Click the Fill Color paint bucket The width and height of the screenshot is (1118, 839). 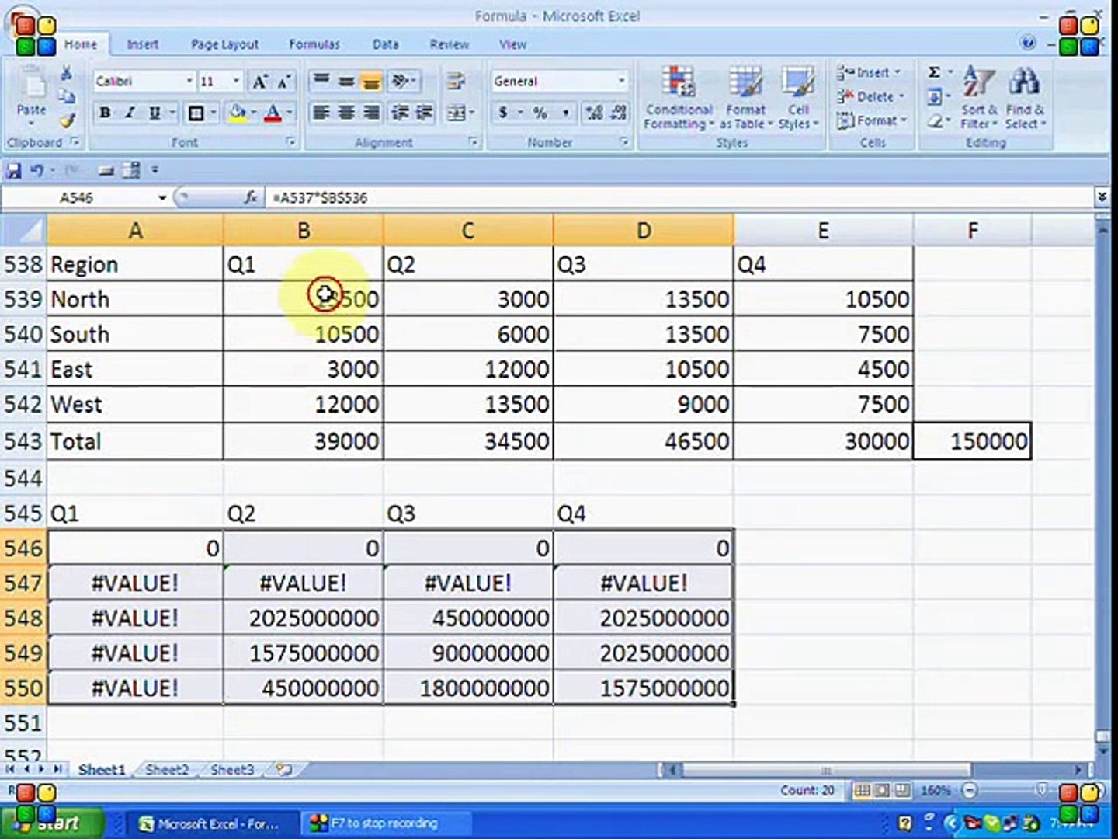238,113
